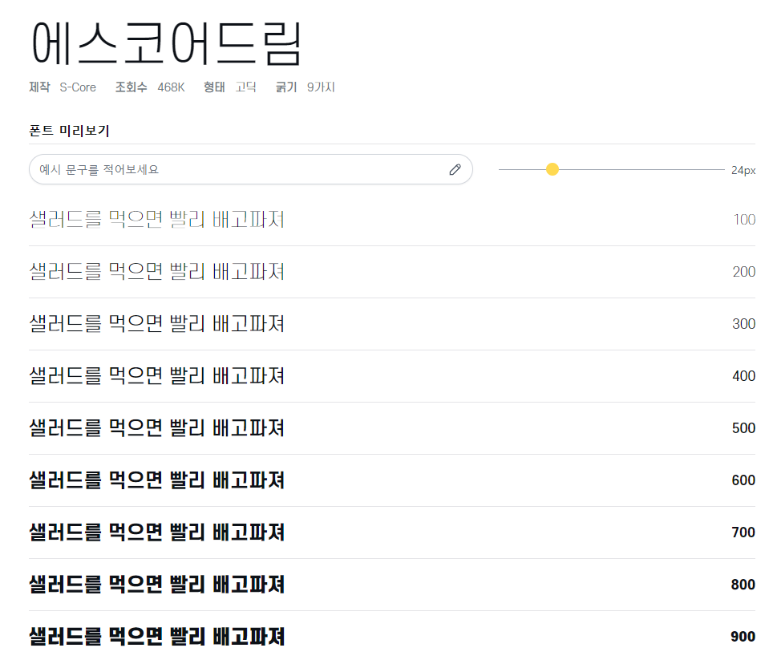Click the 700 weight number label
This screenshot has height=660, width=773.
tap(743, 532)
